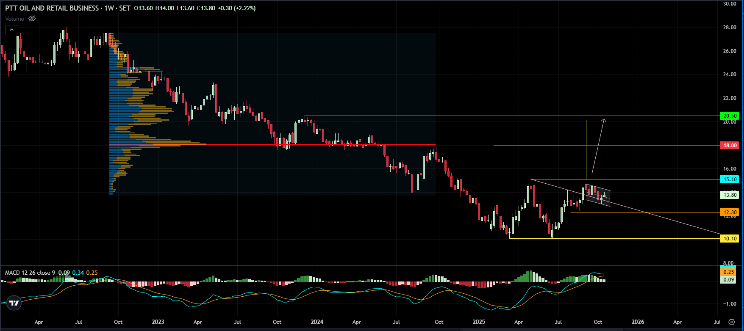Select the MACD 12 26 close 9 legend
The height and width of the screenshot is (331, 744).
click(x=30, y=273)
